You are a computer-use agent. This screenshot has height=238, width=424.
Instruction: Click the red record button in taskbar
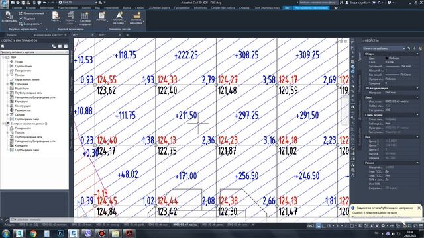coord(101,233)
